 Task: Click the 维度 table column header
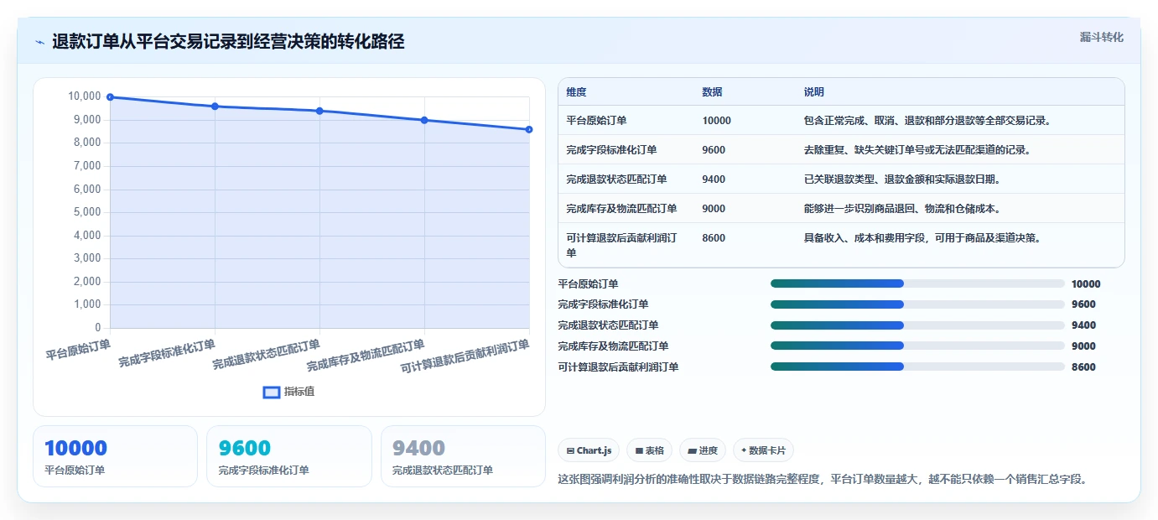[576, 91]
